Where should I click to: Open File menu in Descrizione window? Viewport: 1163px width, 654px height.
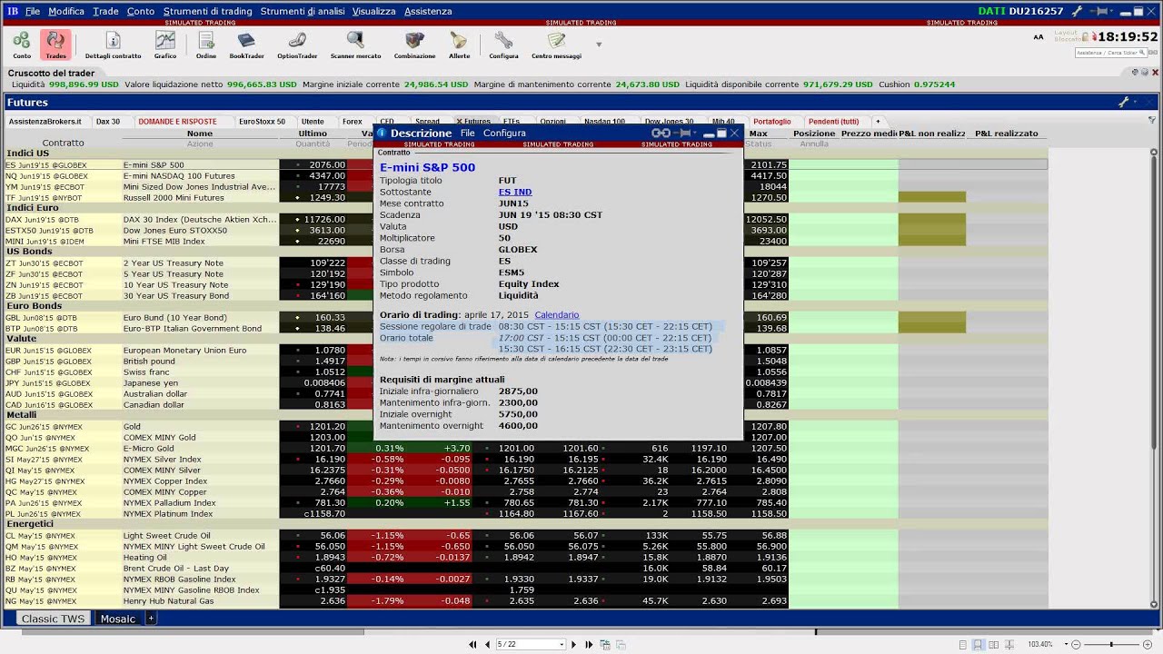[467, 133]
